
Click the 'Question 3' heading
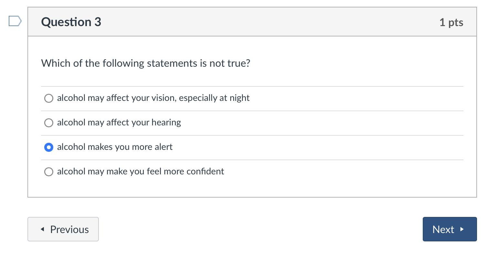click(x=71, y=22)
